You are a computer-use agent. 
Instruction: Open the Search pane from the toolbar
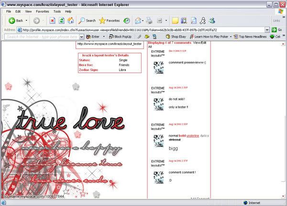click(x=87, y=21)
